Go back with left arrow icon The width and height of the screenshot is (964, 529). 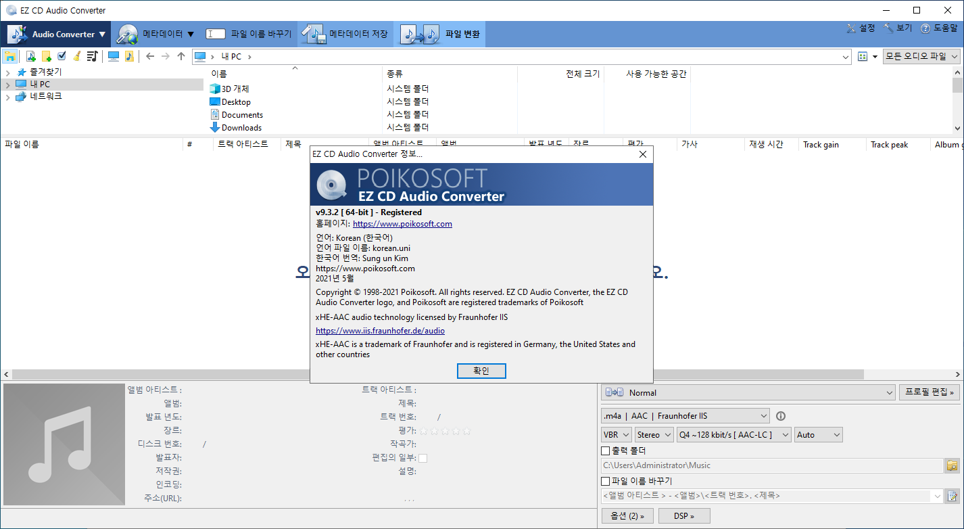tap(150, 57)
